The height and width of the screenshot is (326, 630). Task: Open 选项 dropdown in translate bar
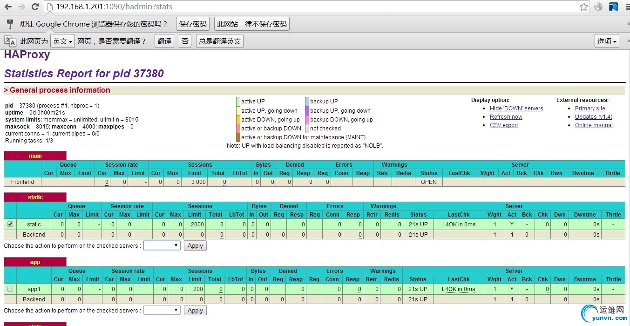pyautogui.click(x=607, y=41)
